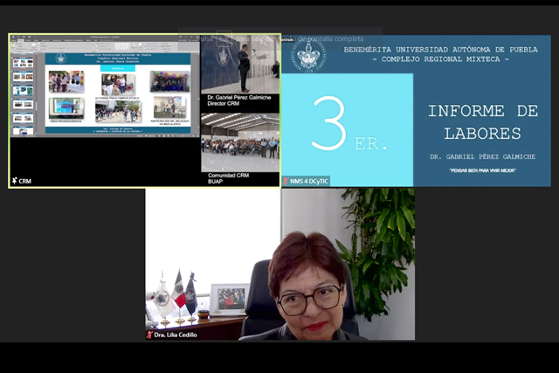Click the Participación del Delegado photo
This screenshot has width=559, height=373.
coord(169,107)
